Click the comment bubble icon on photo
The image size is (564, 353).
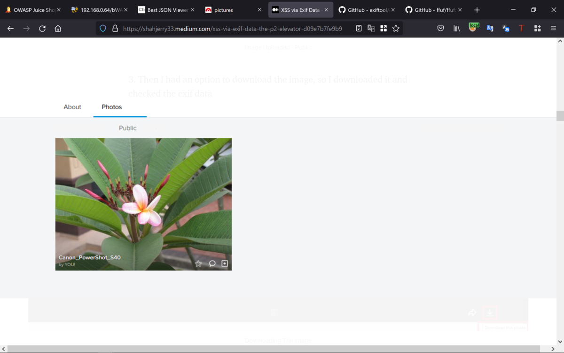pos(212,264)
